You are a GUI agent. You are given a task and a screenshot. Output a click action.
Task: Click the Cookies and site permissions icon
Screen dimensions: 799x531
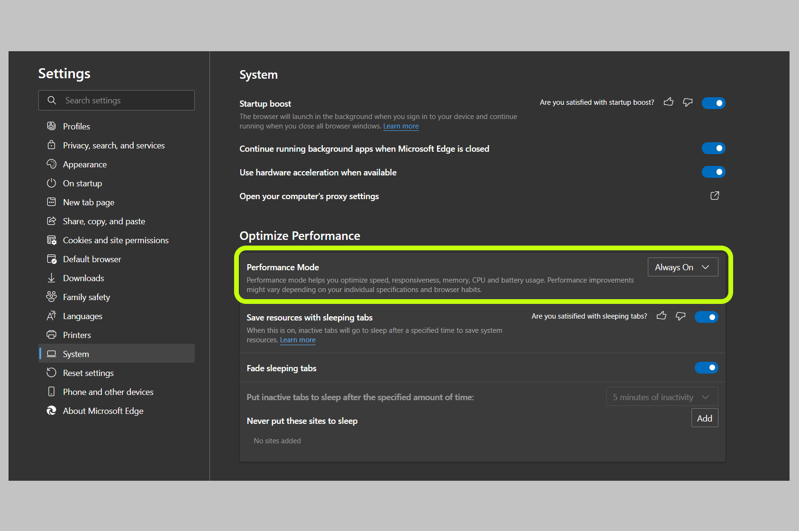[51, 240]
